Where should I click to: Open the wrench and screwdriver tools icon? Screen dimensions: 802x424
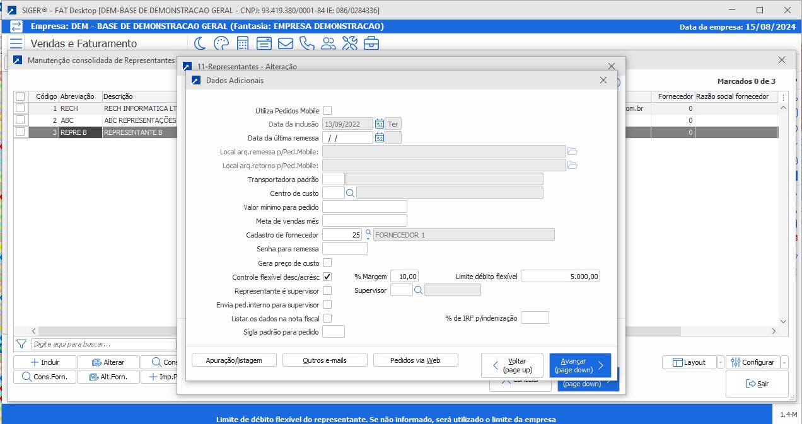click(350, 43)
